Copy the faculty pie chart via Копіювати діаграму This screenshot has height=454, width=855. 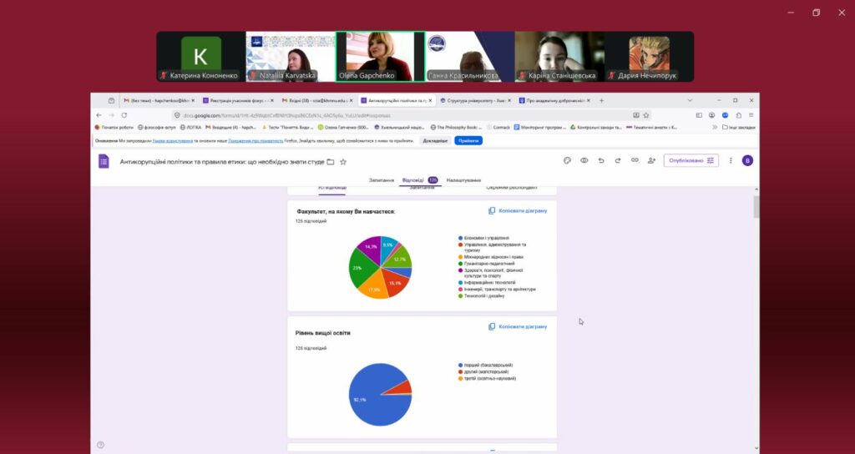(518, 211)
